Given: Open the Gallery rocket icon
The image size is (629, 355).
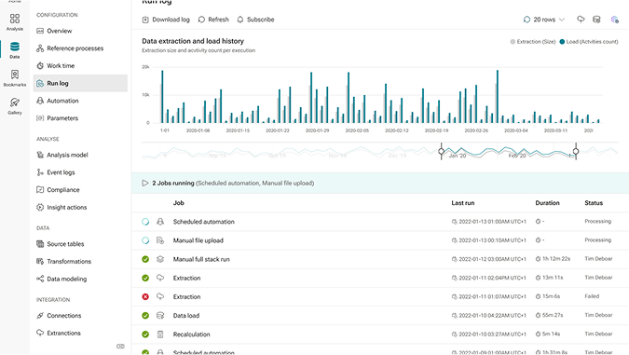Looking at the screenshot, I should (x=14, y=102).
